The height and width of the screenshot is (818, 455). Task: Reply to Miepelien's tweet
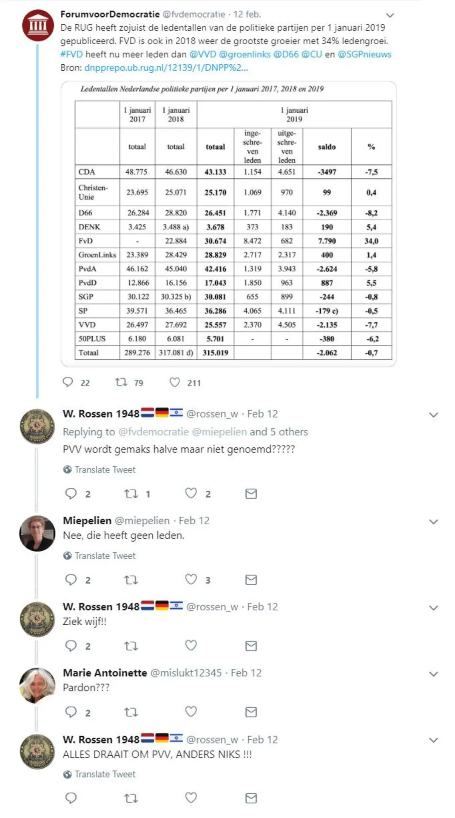(71, 579)
